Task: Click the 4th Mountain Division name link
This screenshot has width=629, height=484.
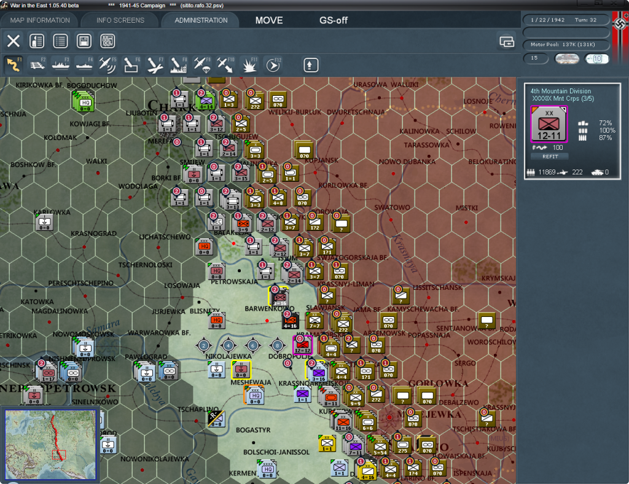Action: point(560,91)
